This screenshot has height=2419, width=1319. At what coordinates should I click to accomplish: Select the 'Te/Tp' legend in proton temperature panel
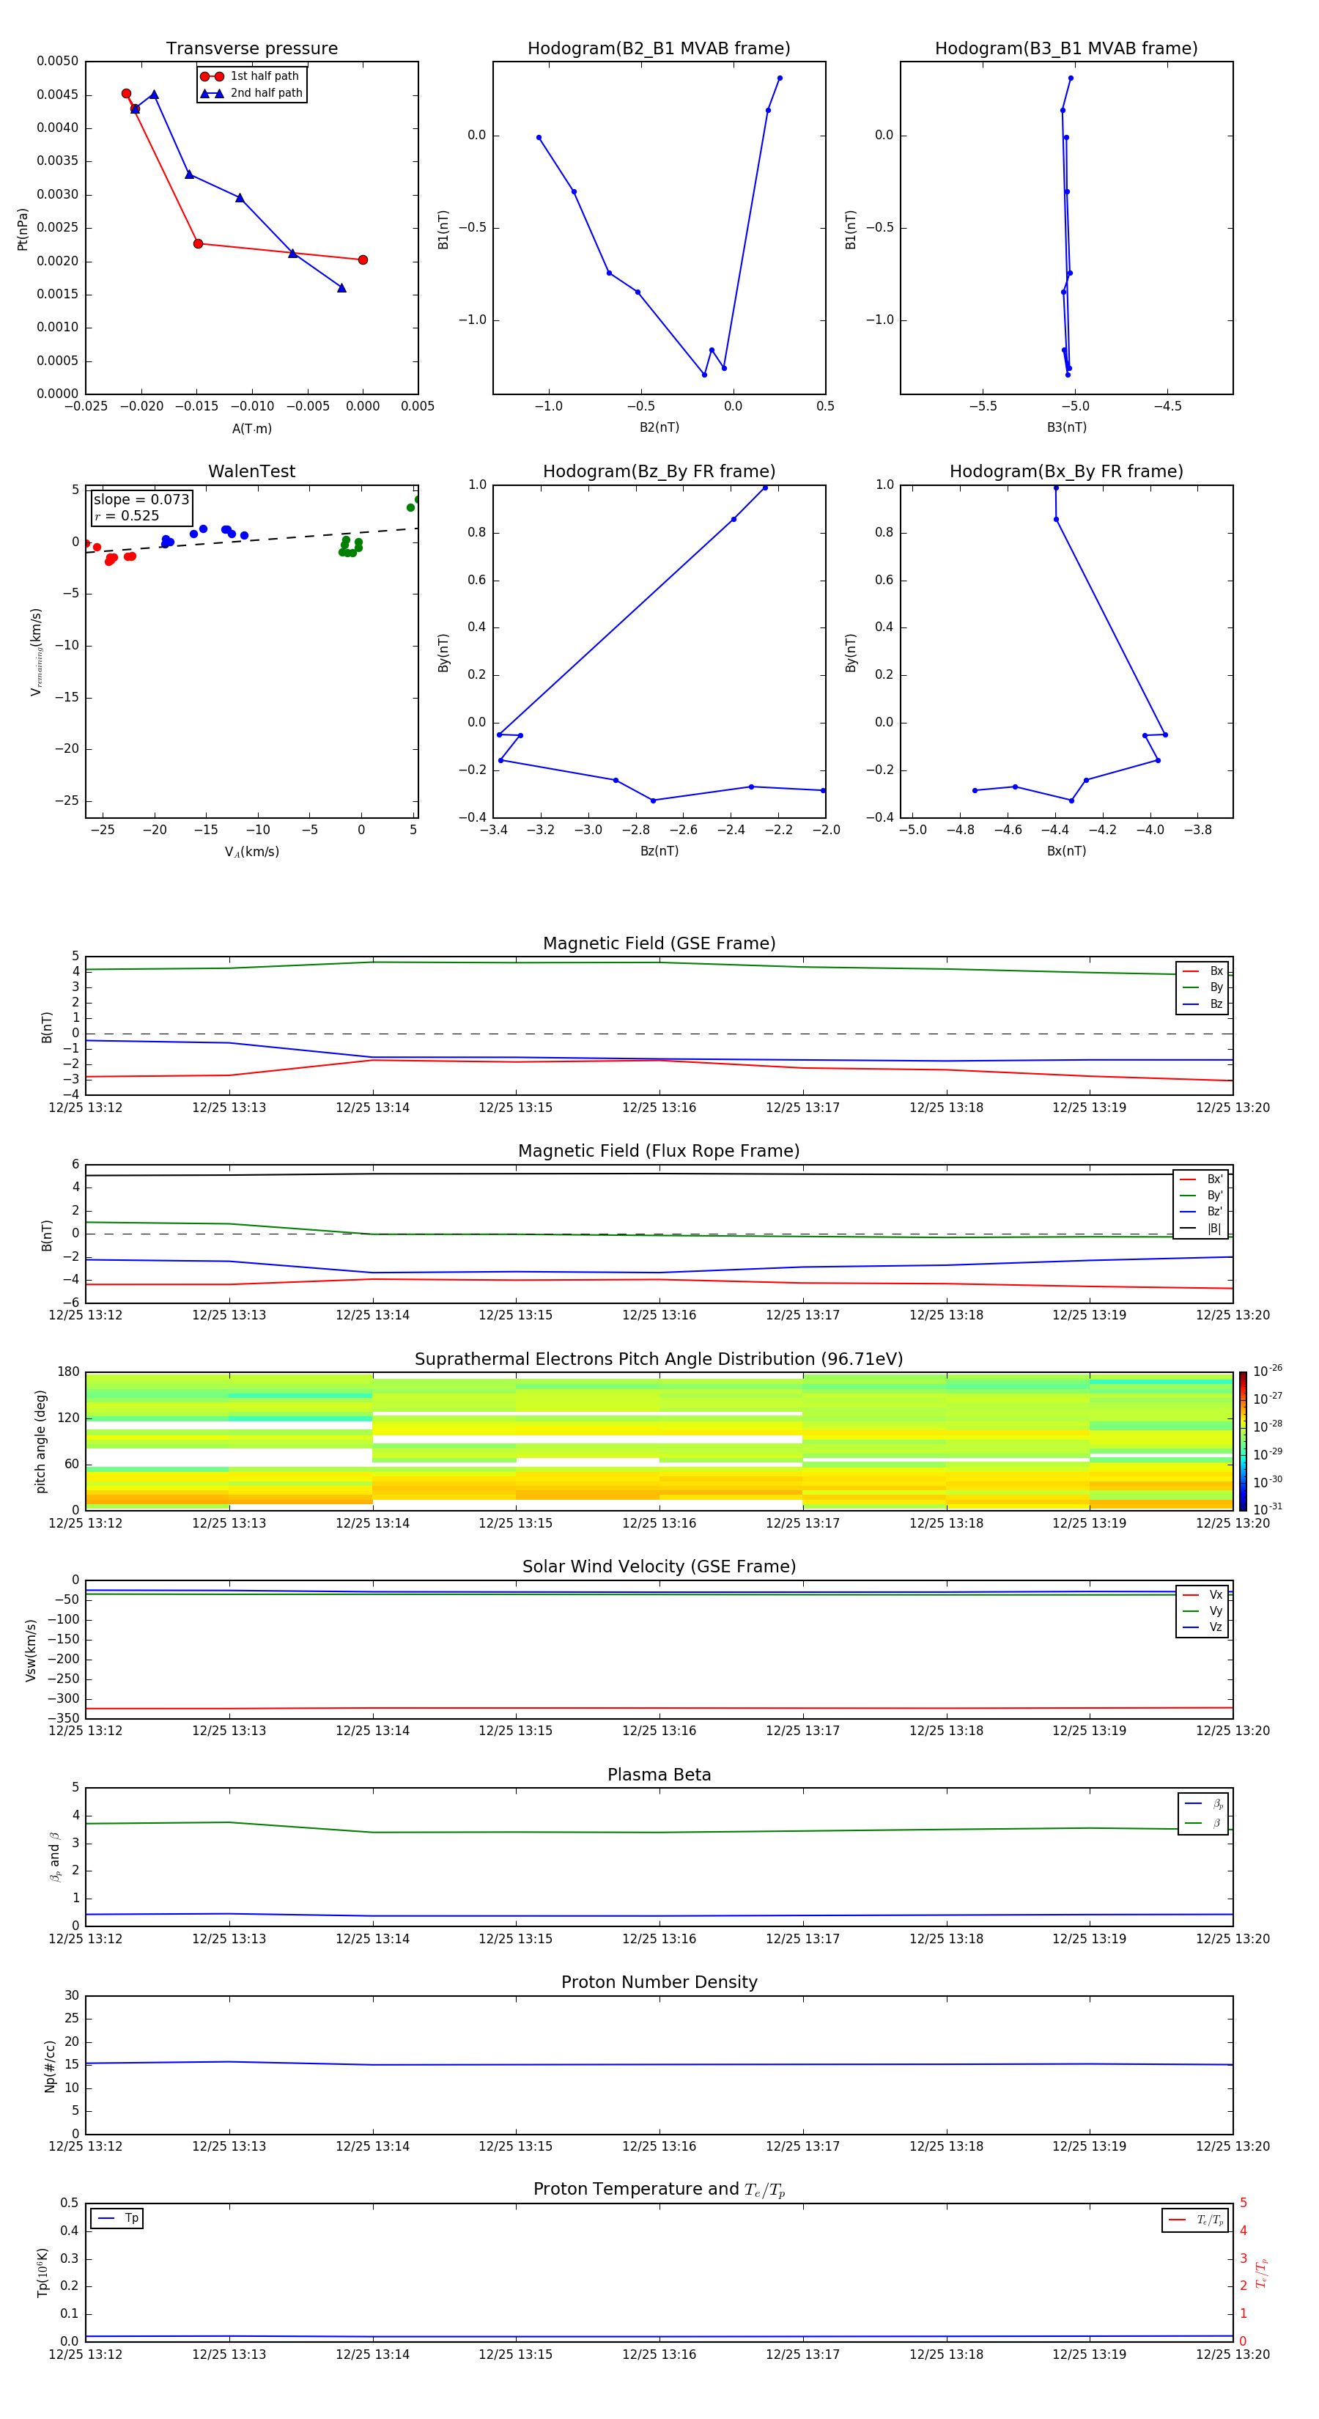1195,2220
